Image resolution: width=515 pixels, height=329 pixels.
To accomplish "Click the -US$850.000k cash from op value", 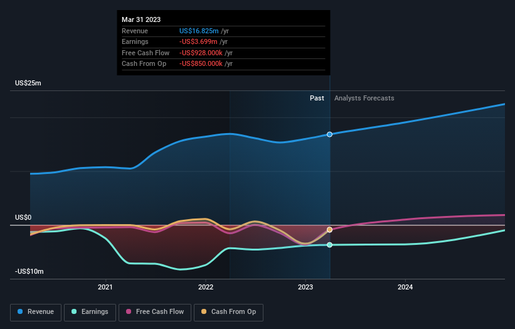I will coord(201,64).
